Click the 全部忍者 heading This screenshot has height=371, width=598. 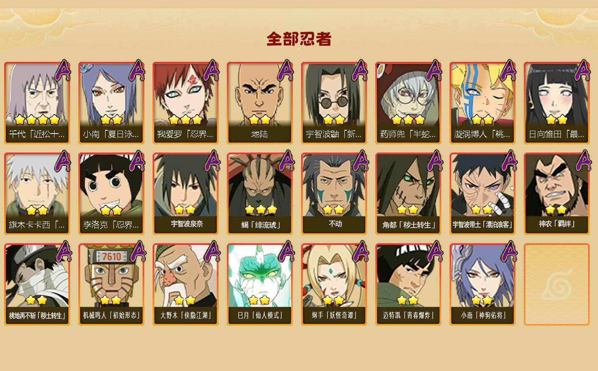coord(299,39)
